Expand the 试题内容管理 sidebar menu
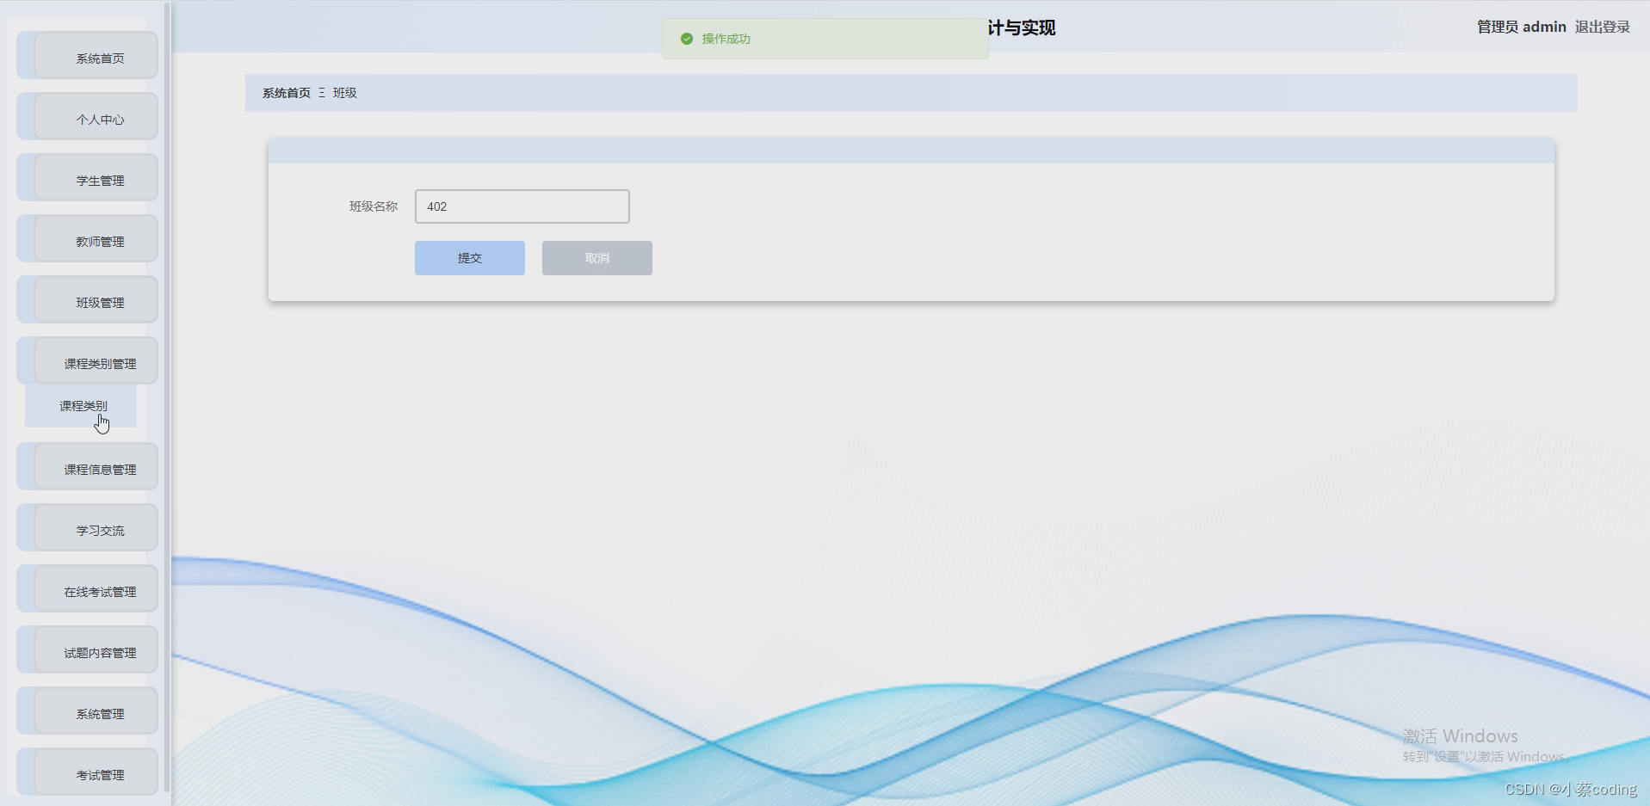The image size is (1650, 806). click(x=88, y=650)
